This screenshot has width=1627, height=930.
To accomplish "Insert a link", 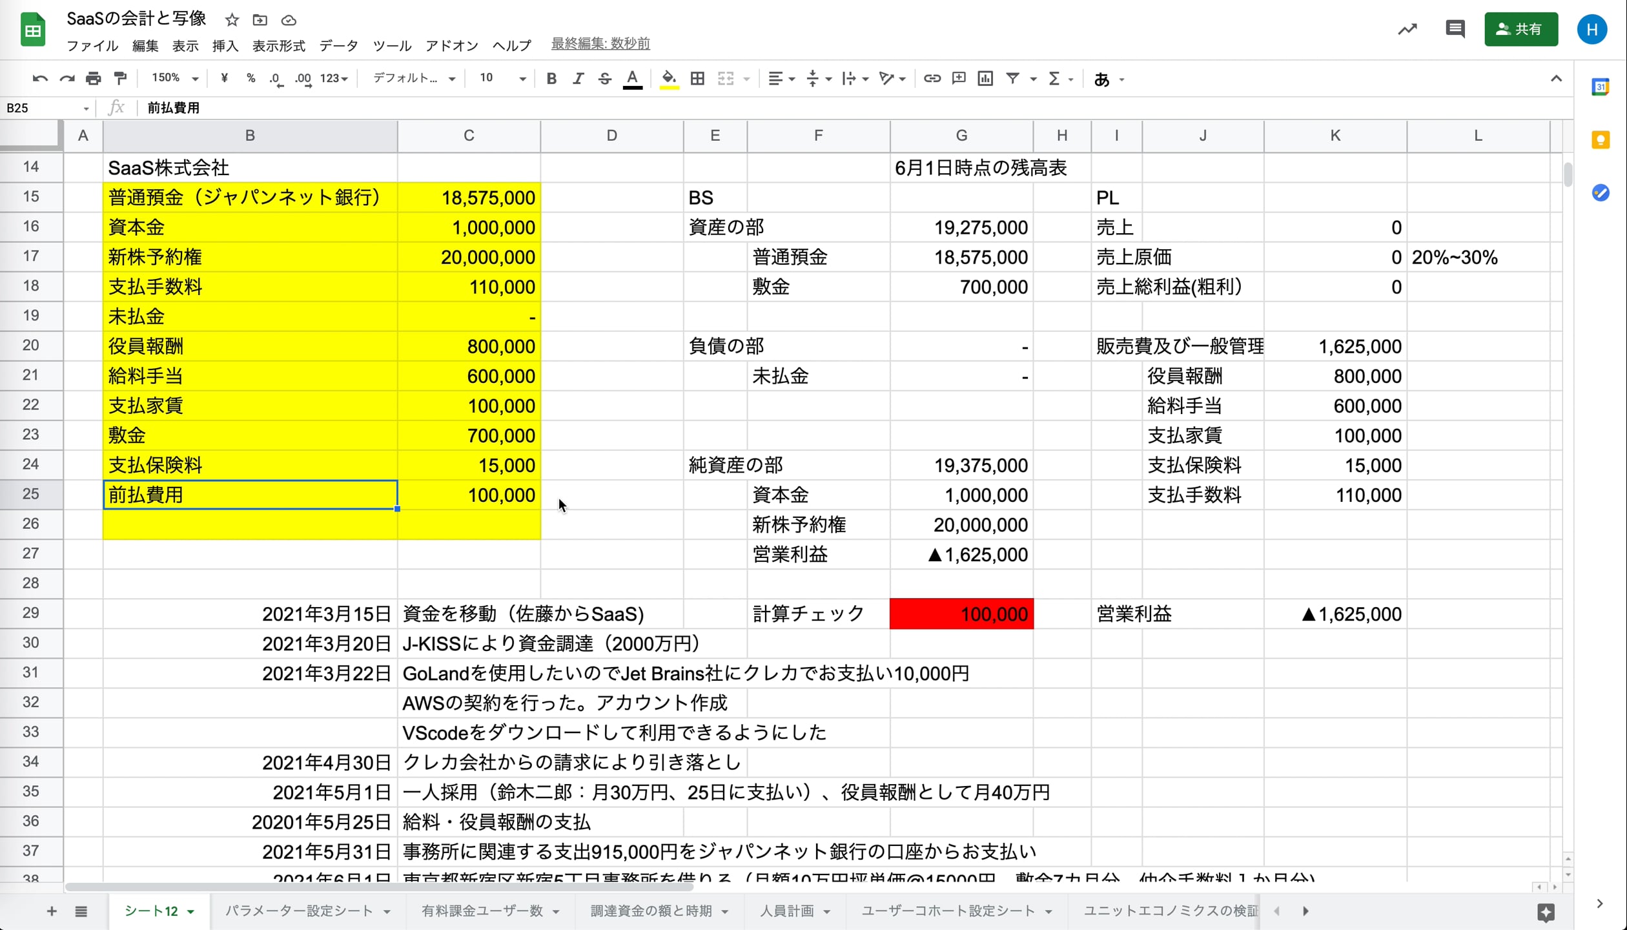I will [x=932, y=78].
